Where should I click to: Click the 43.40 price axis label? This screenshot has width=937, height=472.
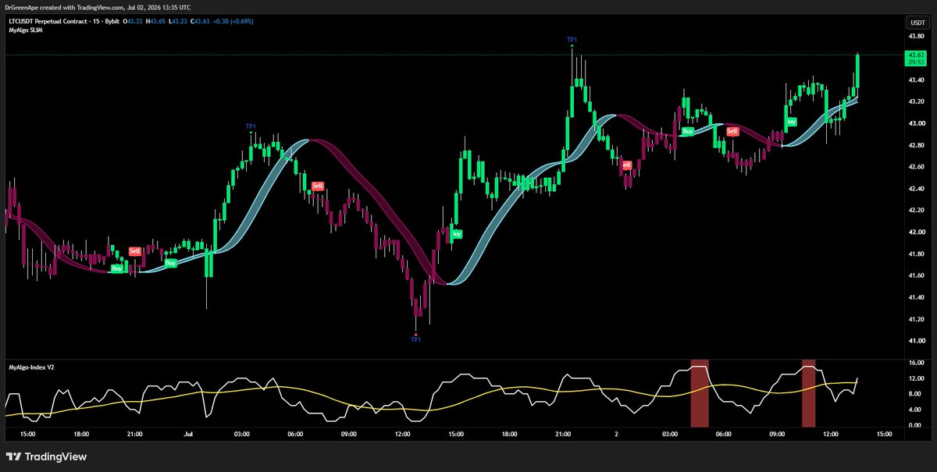click(x=916, y=80)
